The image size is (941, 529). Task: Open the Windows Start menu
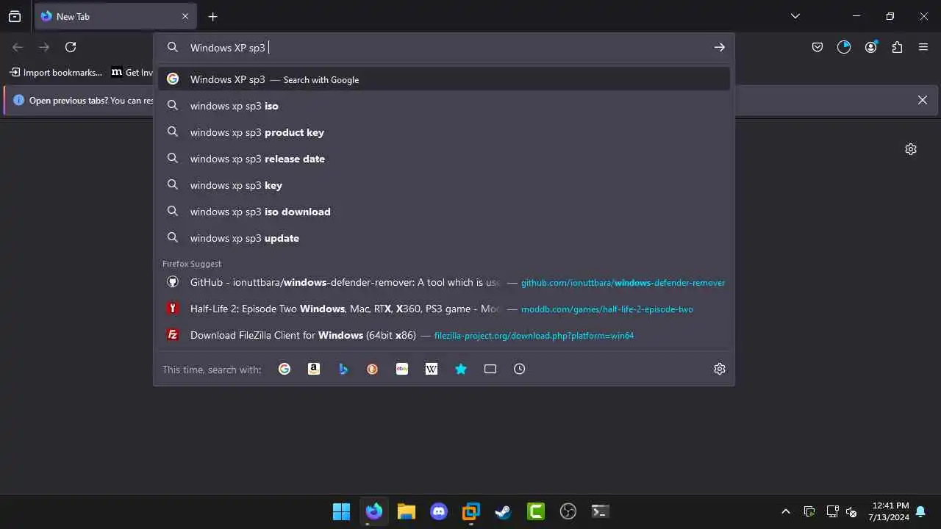(x=342, y=511)
